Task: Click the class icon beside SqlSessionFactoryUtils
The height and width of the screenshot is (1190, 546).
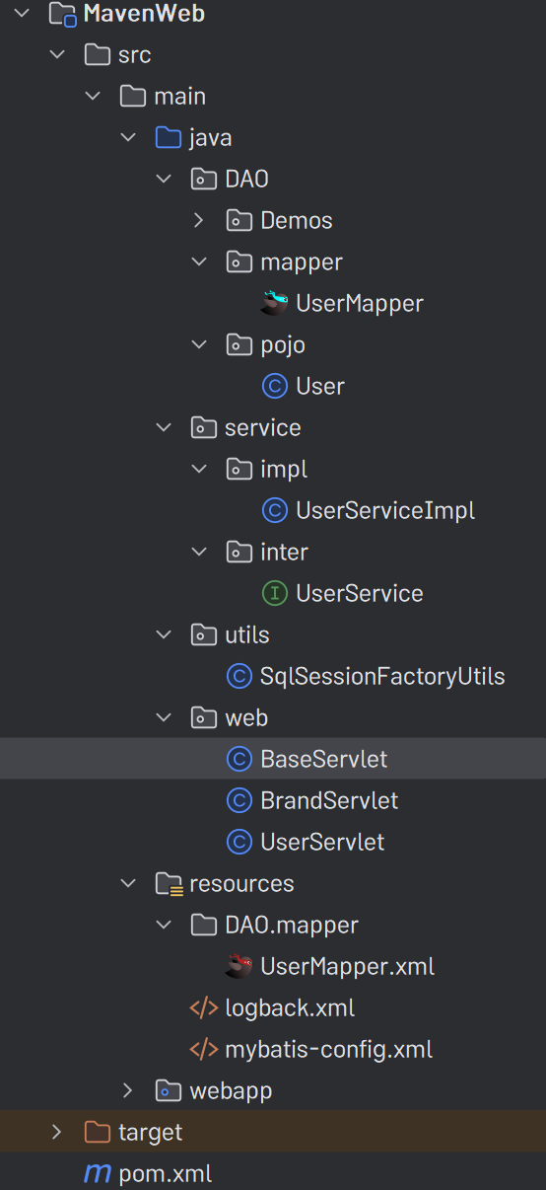Action: point(239,676)
